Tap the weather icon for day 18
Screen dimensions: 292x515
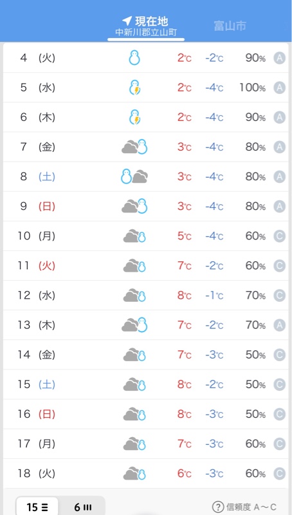point(134,474)
